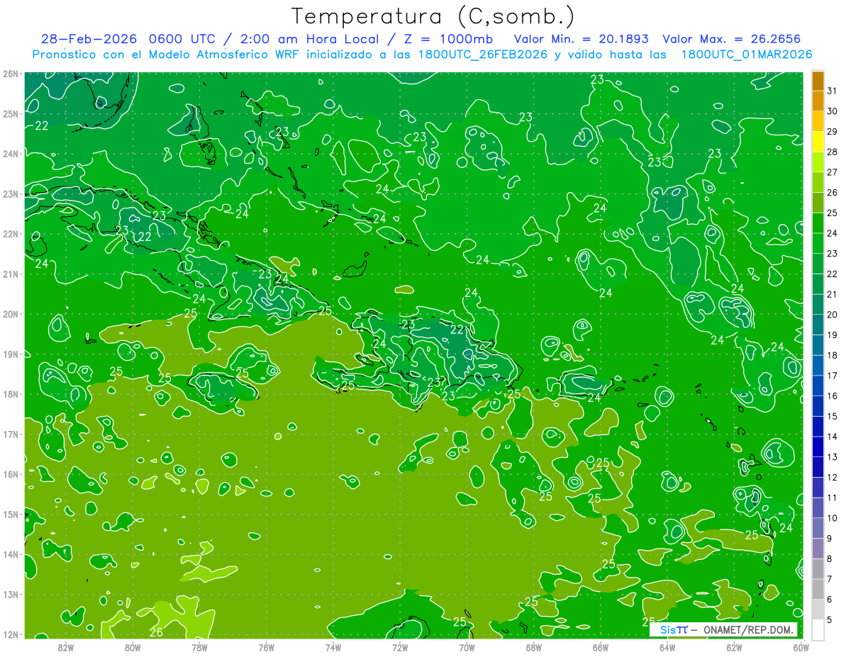Click the title "Temperatura (C,somb.)"
The image size is (851, 657).
pyautogui.click(x=433, y=16)
